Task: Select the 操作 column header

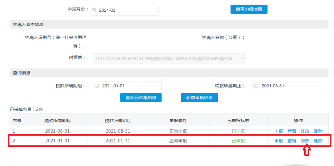Action: click(x=298, y=121)
